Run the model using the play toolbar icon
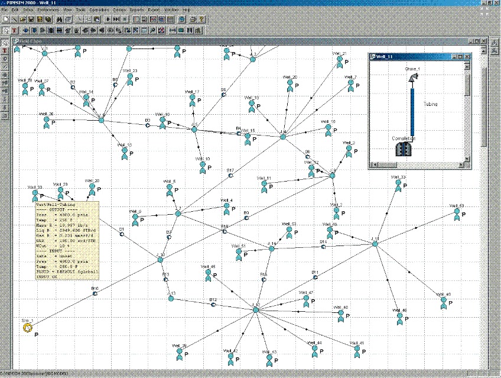 109,20
